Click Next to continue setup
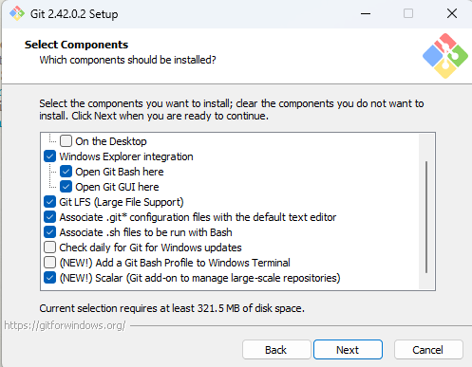The height and width of the screenshot is (367, 472). coord(348,350)
